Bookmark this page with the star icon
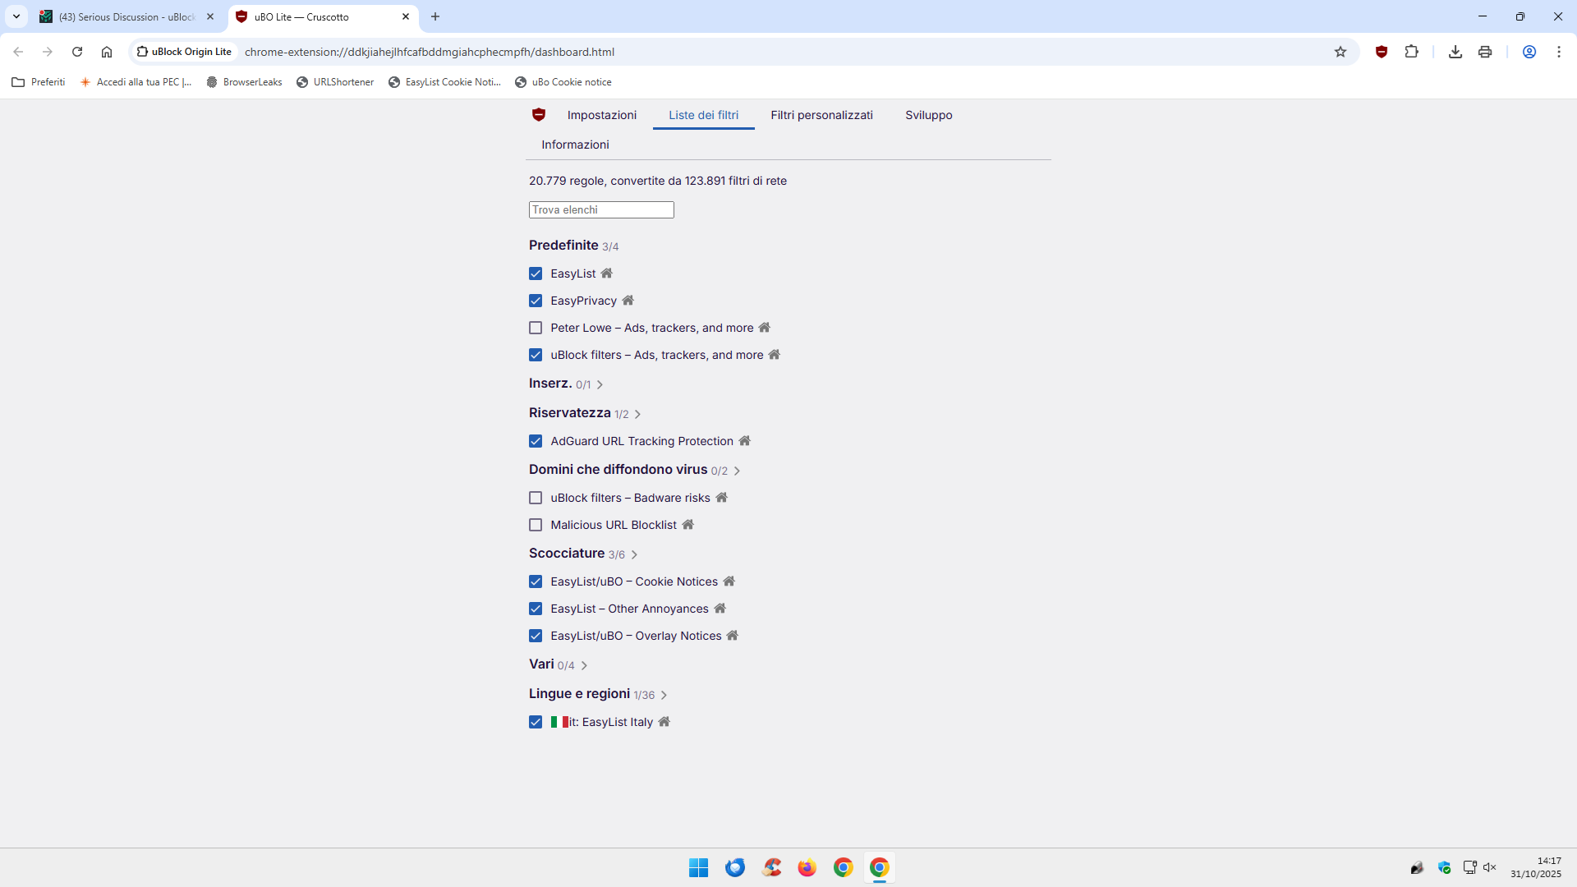Viewport: 1577px width, 887px height. click(1340, 52)
